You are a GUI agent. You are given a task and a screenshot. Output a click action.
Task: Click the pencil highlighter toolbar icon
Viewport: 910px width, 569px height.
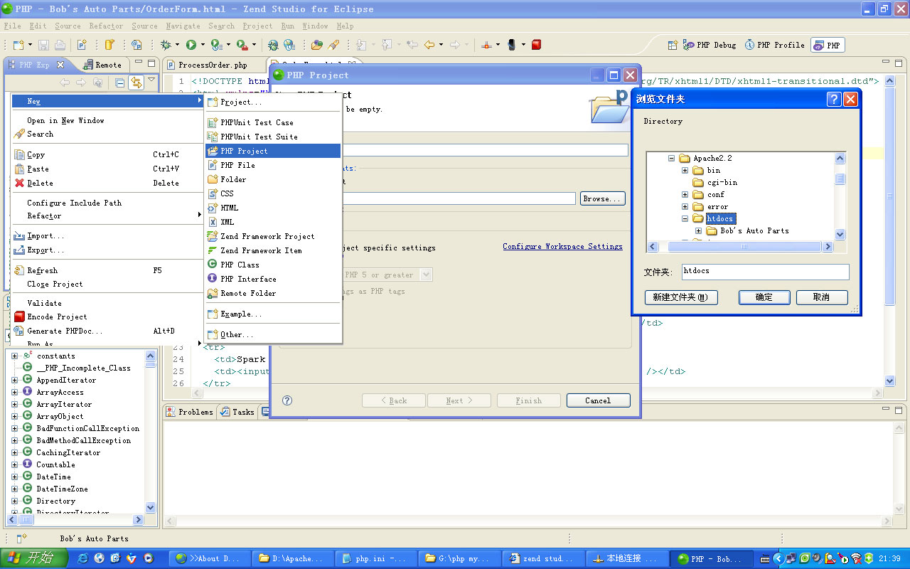333,45
